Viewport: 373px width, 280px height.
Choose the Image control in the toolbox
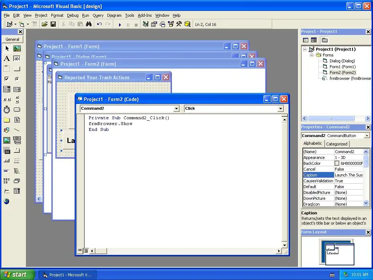[x=7, y=140]
